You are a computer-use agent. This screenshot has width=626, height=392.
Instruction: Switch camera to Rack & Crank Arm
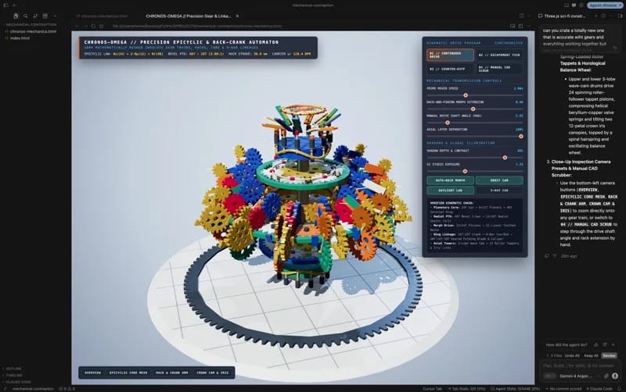171,373
